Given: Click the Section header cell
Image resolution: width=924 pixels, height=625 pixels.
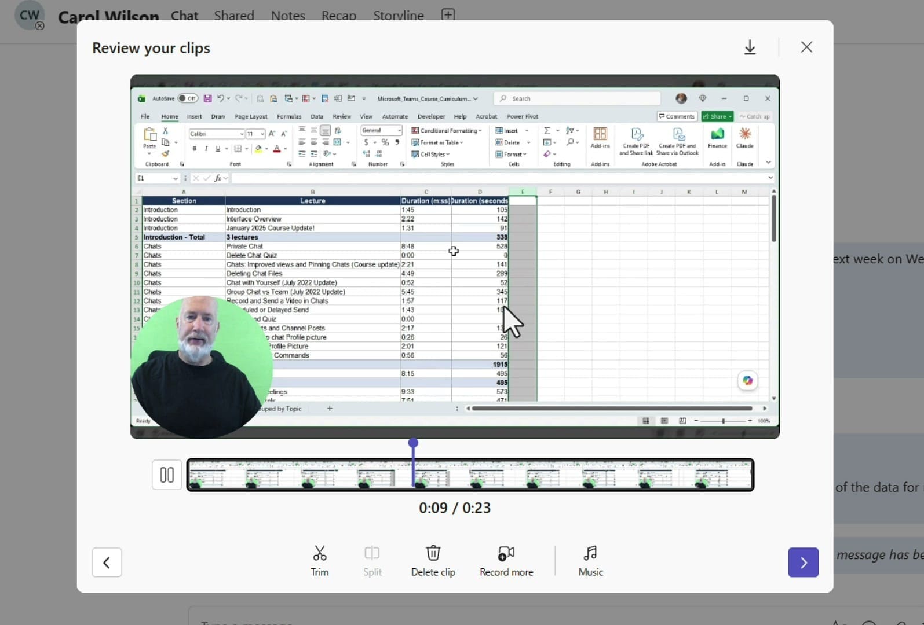Looking at the screenshot, I should pyautogui.click(x=184, y=201).
